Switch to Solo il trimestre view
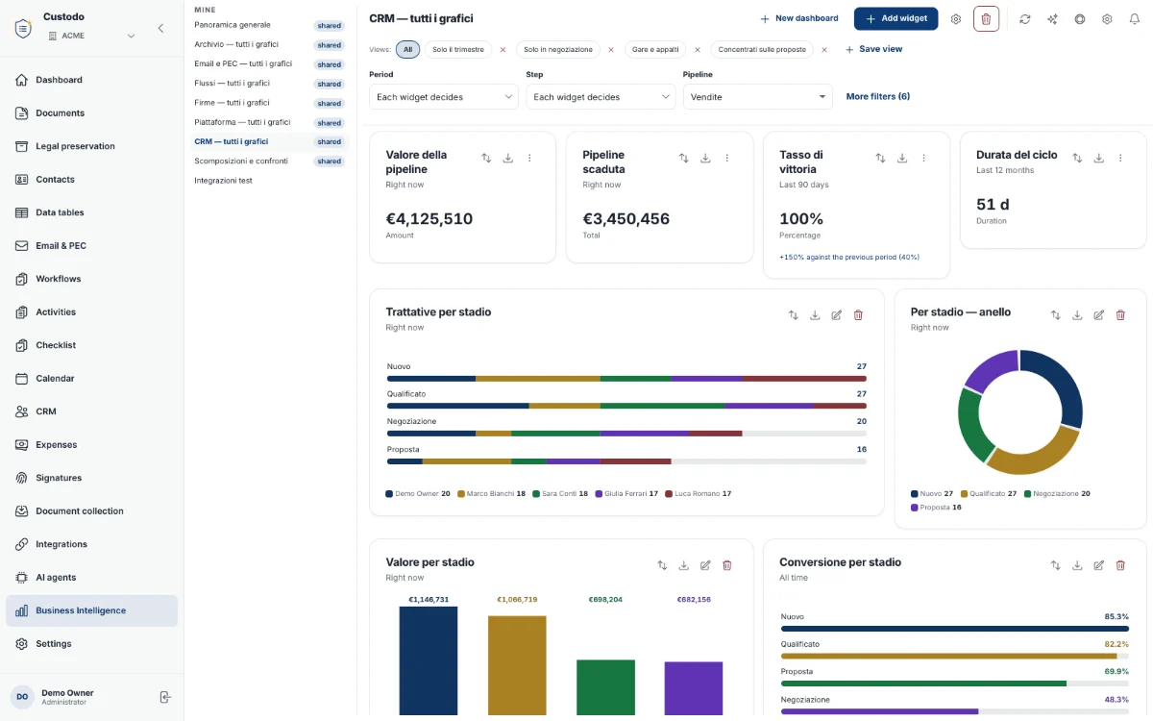 pyautogui.click(x=457, y=49)
